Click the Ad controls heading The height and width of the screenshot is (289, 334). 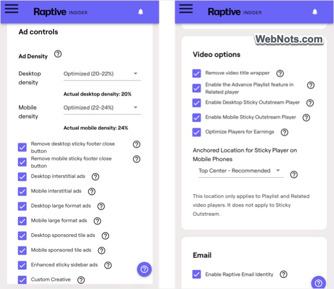(x=38, y=32)
